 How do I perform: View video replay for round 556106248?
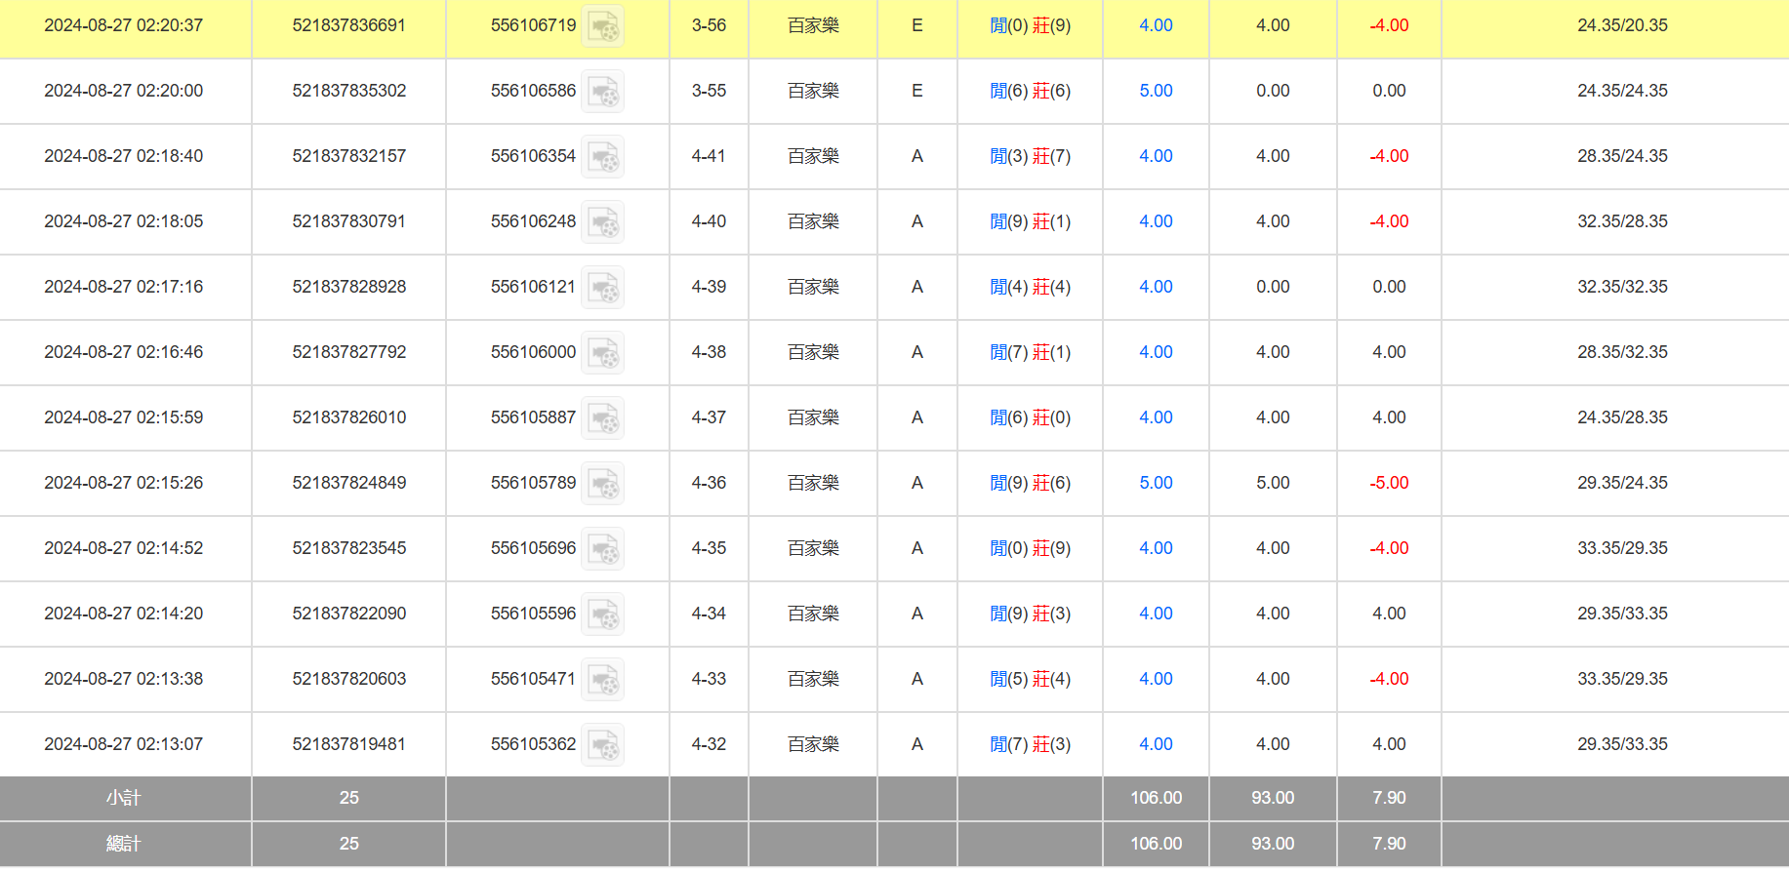(602, 222)
